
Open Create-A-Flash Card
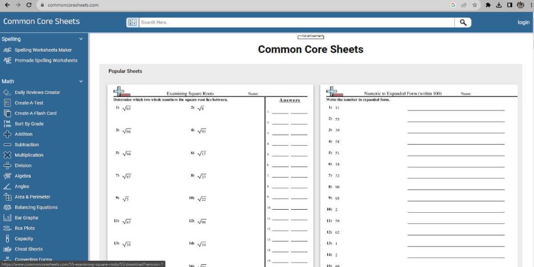pyautogui.click(x=35, y=113)
